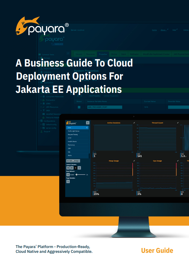189x266 pixels.
Task: Tick the JMS_PROVIDER_PORT row Select checkbox
Action: click(x=79, y=107)
